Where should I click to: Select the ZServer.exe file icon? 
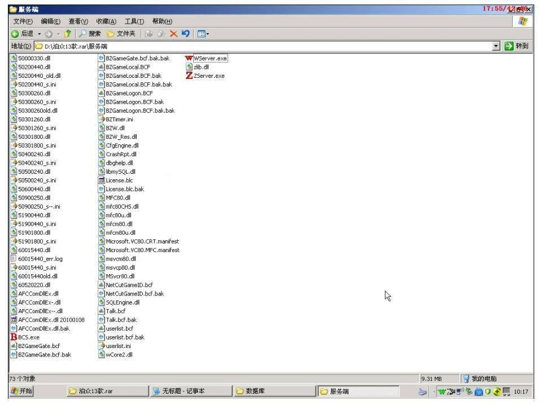coord(189,76)
